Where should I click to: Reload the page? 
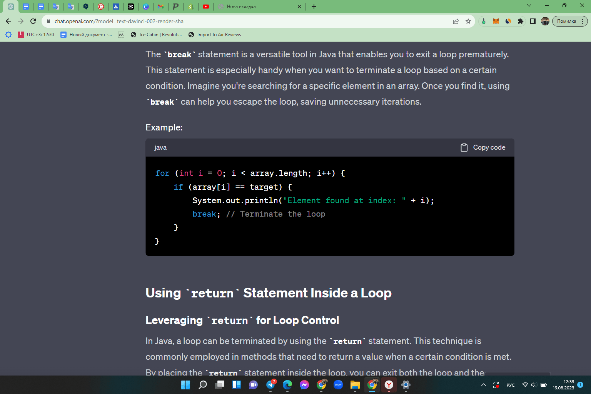pos(33,21)
